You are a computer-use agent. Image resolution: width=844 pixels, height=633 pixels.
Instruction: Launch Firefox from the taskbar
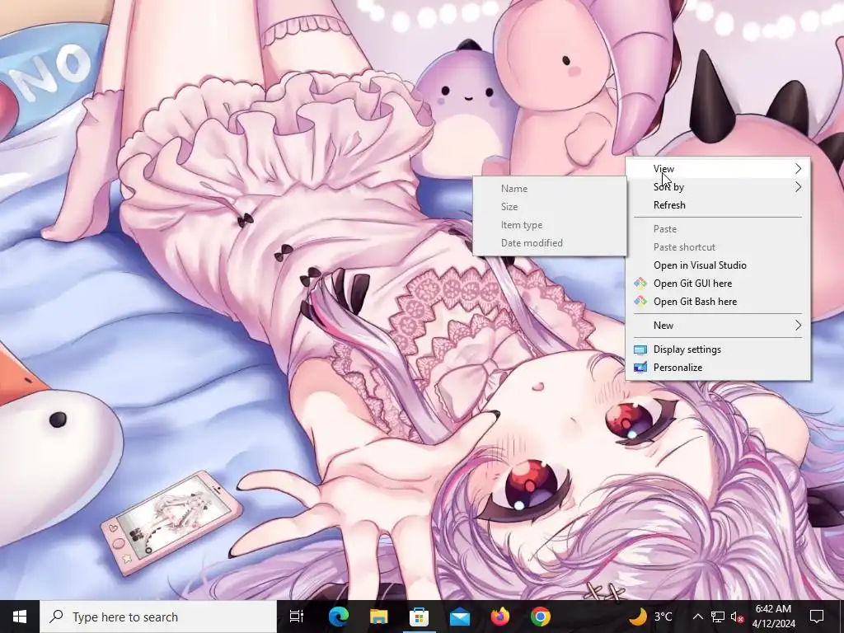coord(500,617)
